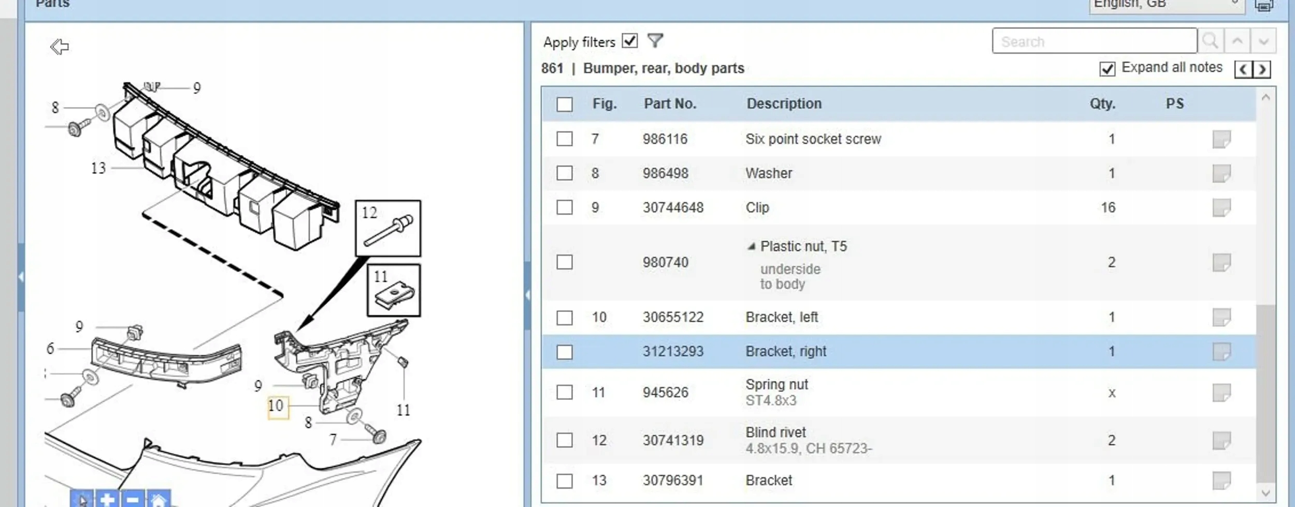Click the search magnifier button
Image resolution: width=1295 pixels, height=507 pixels.
tap(1211, 41)
